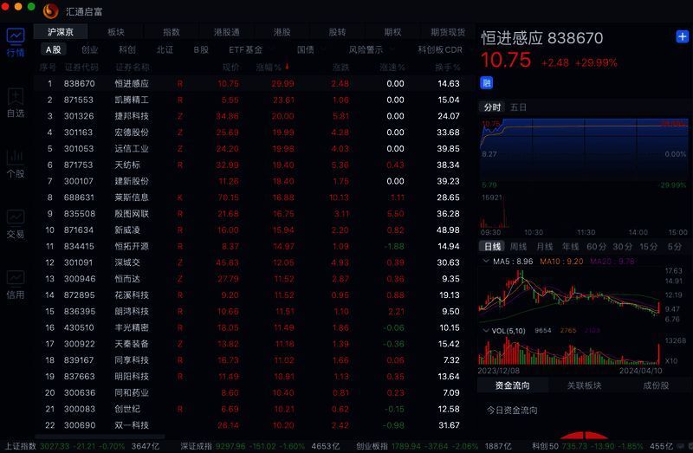Screen dimensions: 693x453
Task: Open the 行情 market quotes sidebar icon
Action: pyautogui.click(x=16, y=42)
